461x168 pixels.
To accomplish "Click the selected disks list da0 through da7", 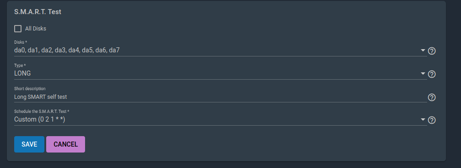I will [x=67, y=51].
